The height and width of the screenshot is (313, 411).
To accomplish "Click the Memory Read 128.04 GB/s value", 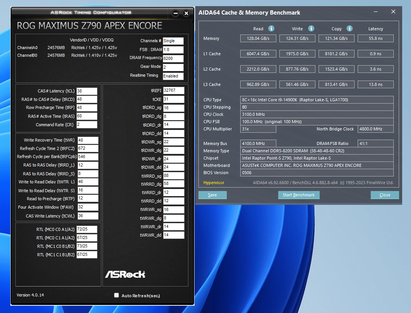I will [x=258, y=38].
